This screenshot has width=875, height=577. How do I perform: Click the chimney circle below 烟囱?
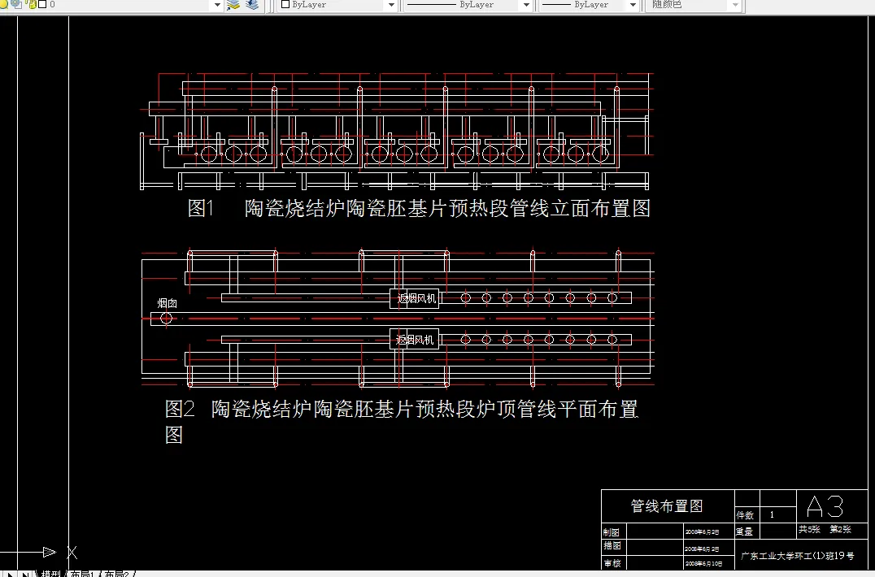166,319
